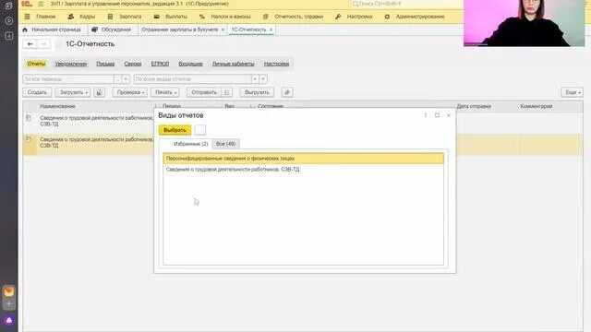This screenshot has width=591, height=332.
Task: Switch to the Письма tab
Action: pos(105,64)
